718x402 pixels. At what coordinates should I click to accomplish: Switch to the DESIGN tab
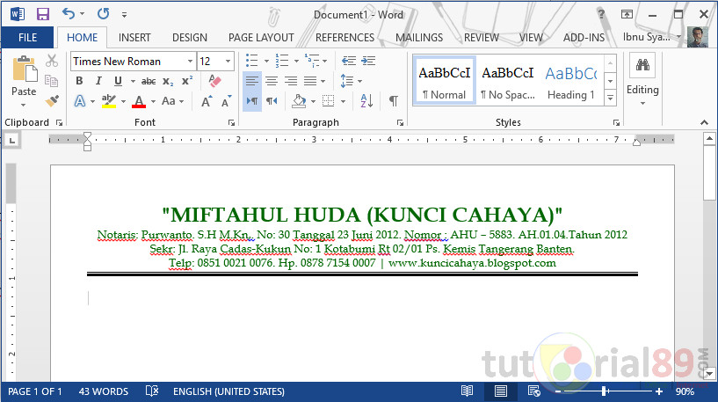coord(190,38)
